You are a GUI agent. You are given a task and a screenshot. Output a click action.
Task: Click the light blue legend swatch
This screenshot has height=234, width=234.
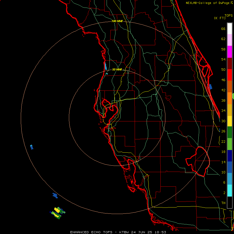[230, 179]
